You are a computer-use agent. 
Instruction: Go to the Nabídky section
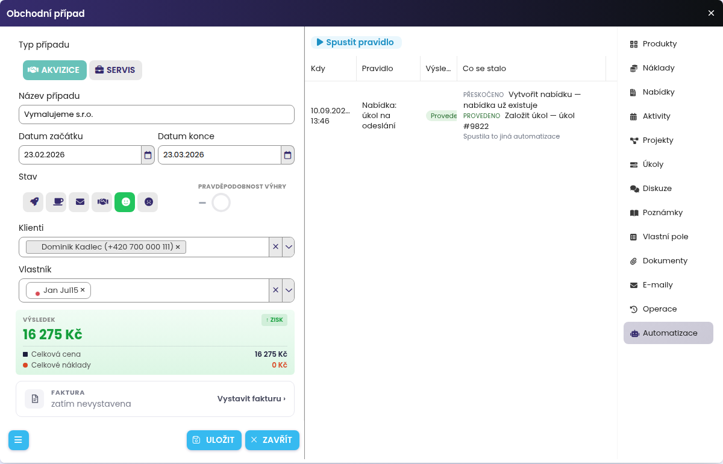(x=668, y=92)
